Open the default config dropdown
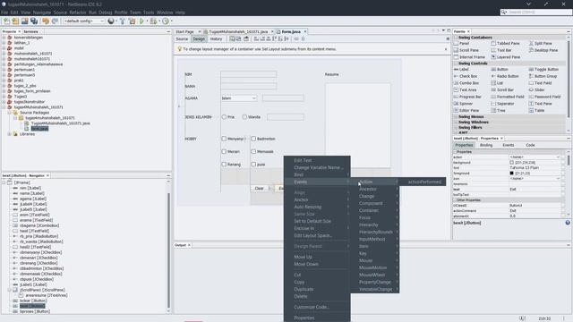The height and width of the screenshot is (322, 573). click(x=83, y=21)
